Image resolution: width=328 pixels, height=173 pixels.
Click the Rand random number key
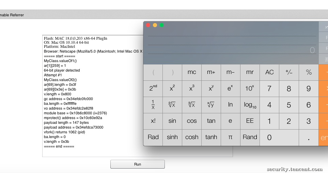[x=250, y=137]
